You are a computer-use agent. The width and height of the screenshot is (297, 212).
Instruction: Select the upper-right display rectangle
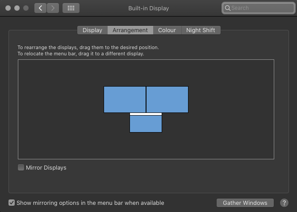tap(167, 99)
